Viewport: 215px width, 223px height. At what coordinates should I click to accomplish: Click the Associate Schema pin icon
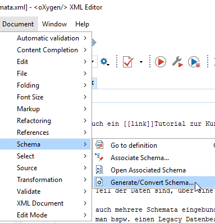point(99,157)
